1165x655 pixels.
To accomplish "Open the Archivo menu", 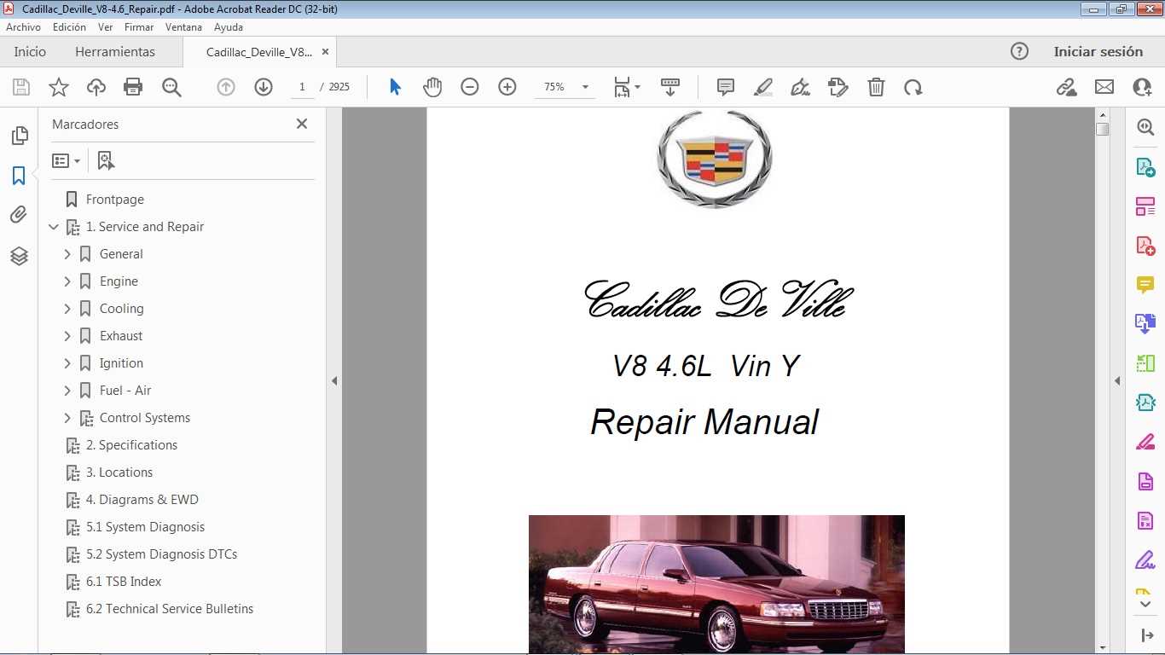I will pyautogui.click(x=23, y=27).
